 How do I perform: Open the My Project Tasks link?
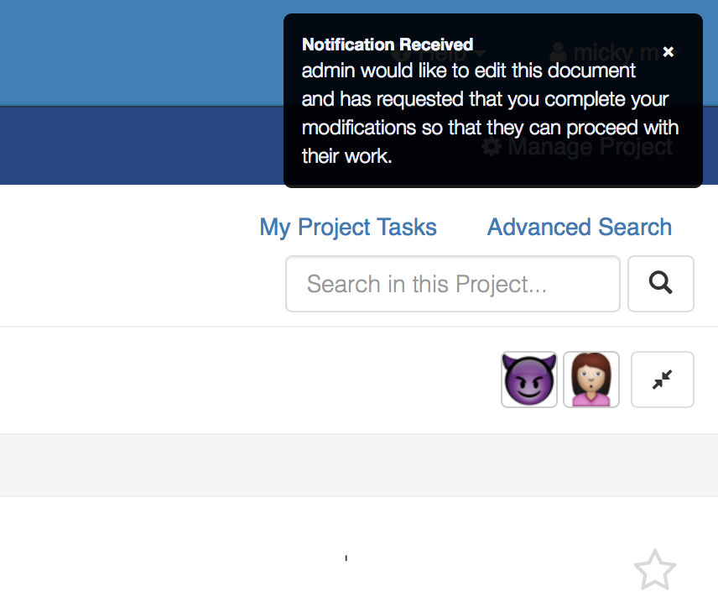coord(348,228)
